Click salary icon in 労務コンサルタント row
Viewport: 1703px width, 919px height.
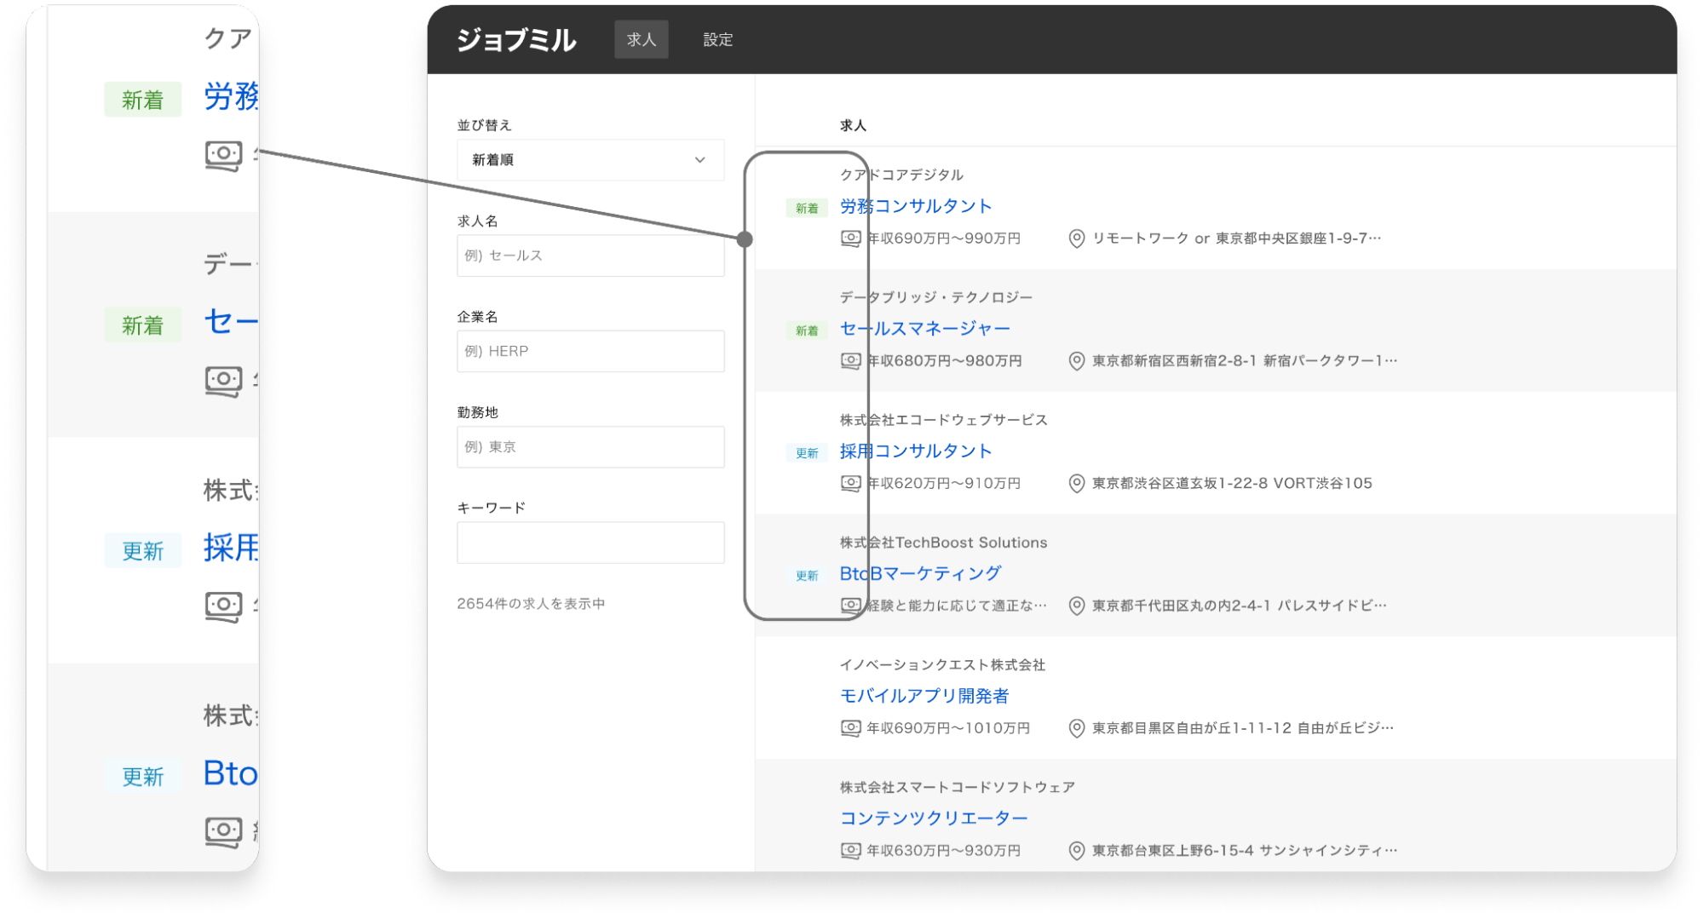pos(850,238)
